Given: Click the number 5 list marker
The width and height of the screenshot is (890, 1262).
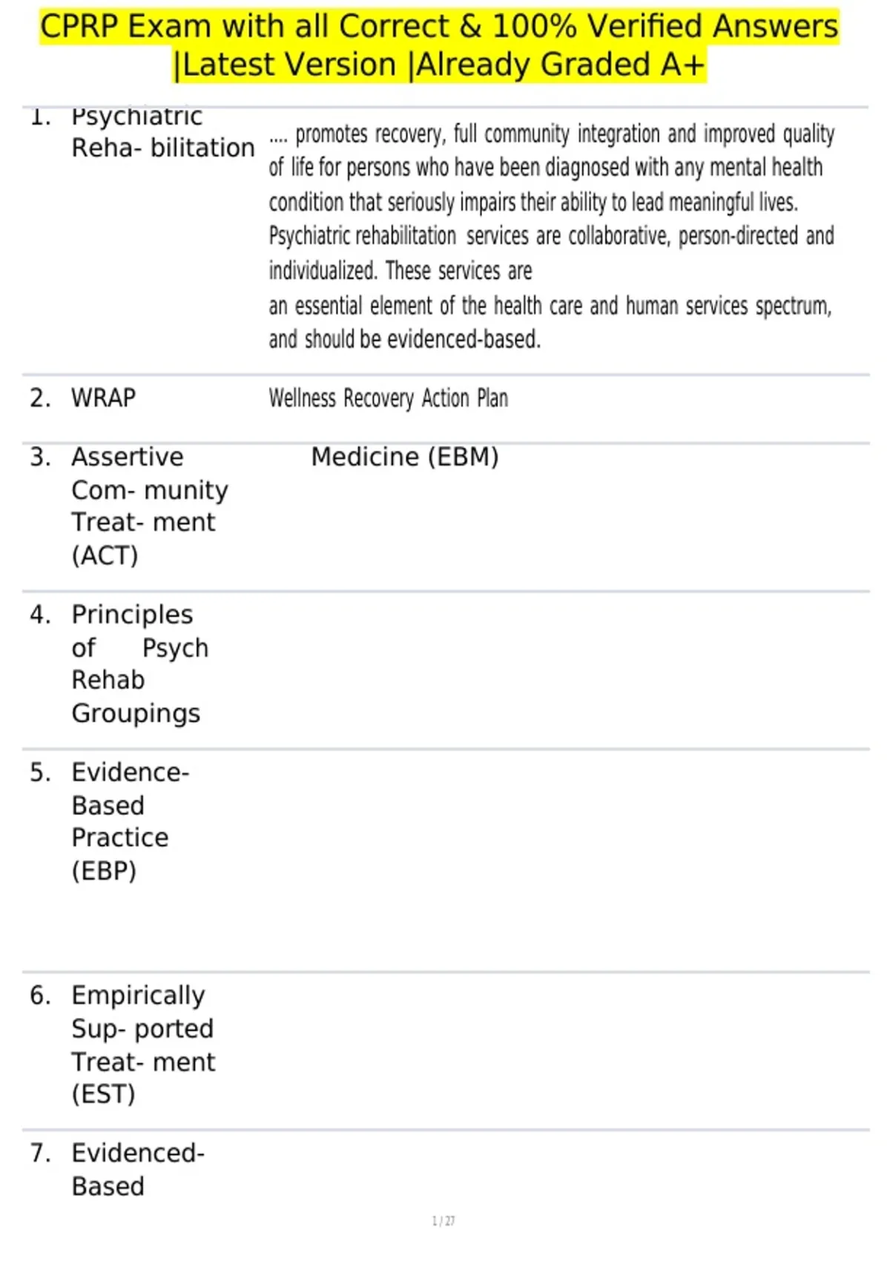Looking at the screenshot, I should point(41,772).
